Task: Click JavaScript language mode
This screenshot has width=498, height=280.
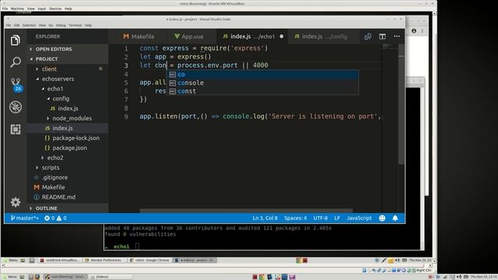Action: 359,218
